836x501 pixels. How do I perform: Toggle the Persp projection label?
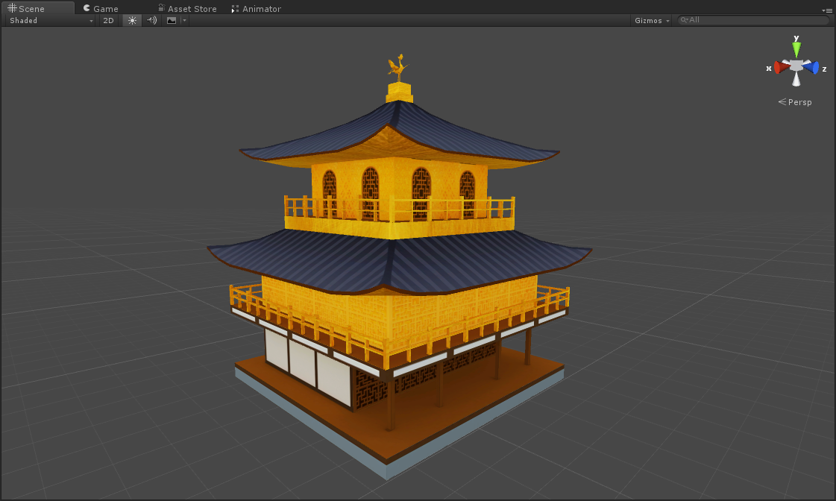point(795,102)
